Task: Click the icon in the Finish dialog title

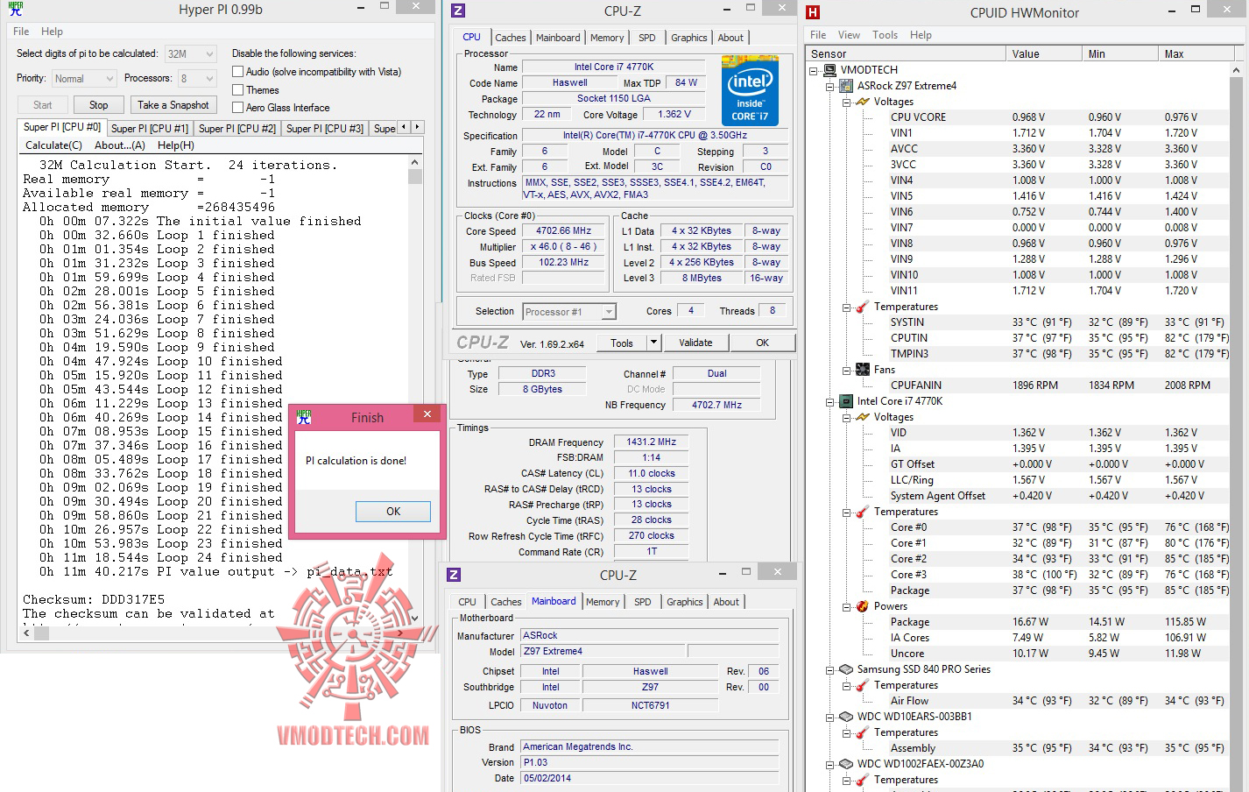Action: point(303,417)
